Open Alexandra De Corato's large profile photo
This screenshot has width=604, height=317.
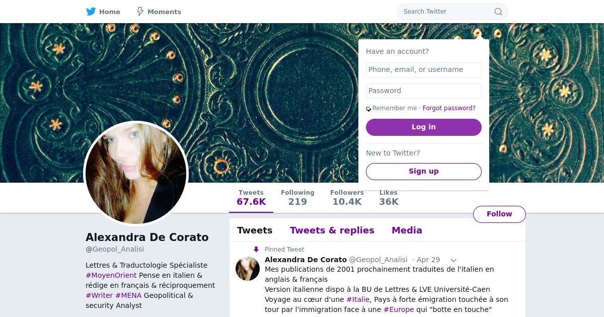(x=136, y=174)
